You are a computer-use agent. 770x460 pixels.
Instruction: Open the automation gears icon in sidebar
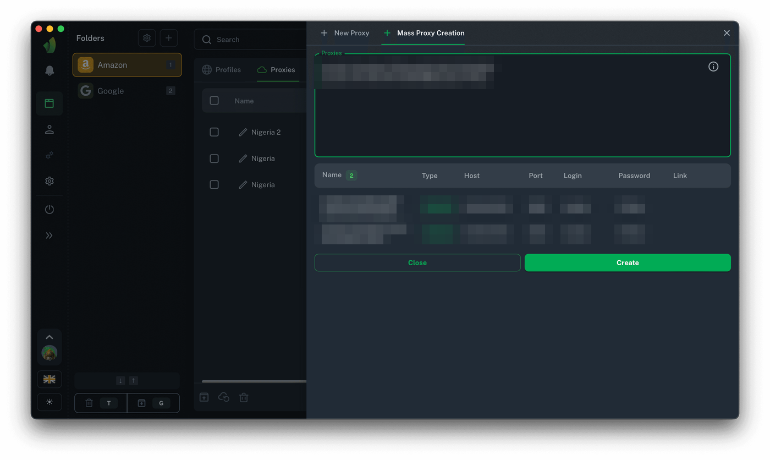pyautogui.click(x=50, y=155)
